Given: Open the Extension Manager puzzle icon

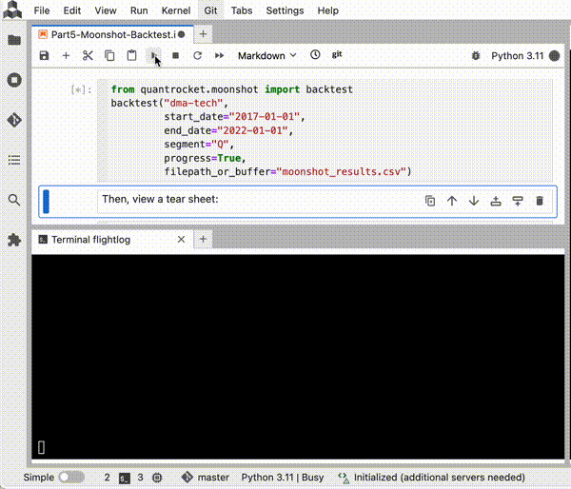Looking at the screenshot, I should tap(14, 240).
